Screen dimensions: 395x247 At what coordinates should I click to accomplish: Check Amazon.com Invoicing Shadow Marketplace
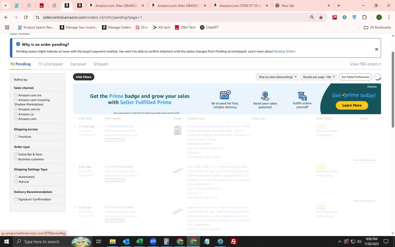(16, 100)
